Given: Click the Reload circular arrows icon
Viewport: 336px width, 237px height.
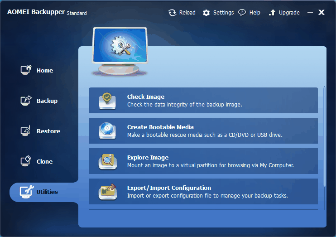Looking at the screenshot, I should 172,13.
